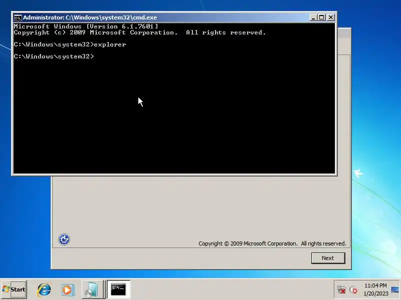Maximize the command prompt window
The width and height of the screenshot is (401, 300).
click(x=321, y=17)
